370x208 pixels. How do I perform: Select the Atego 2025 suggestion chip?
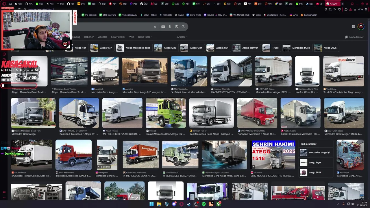point(326,48)
